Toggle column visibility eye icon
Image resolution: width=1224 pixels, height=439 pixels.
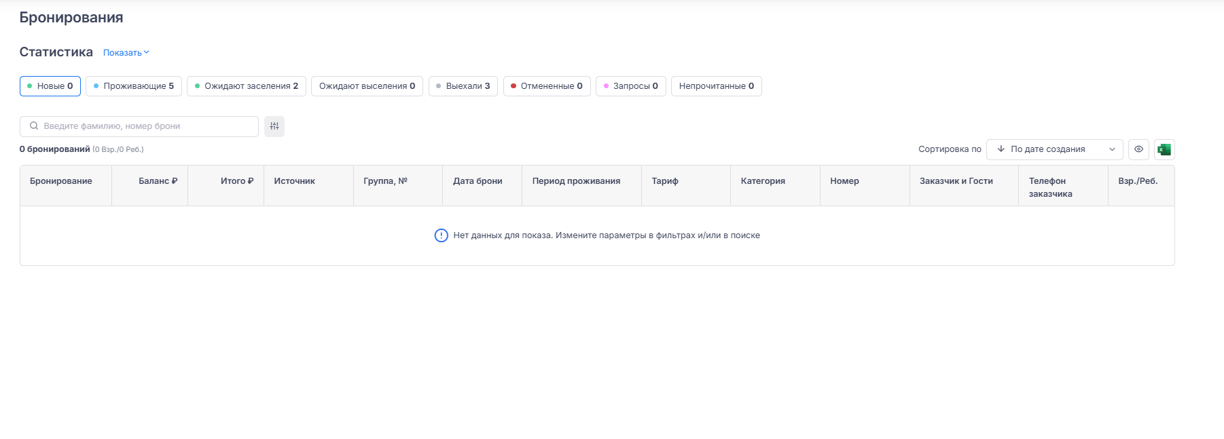pyautogui.click(x=1138, y=149)
